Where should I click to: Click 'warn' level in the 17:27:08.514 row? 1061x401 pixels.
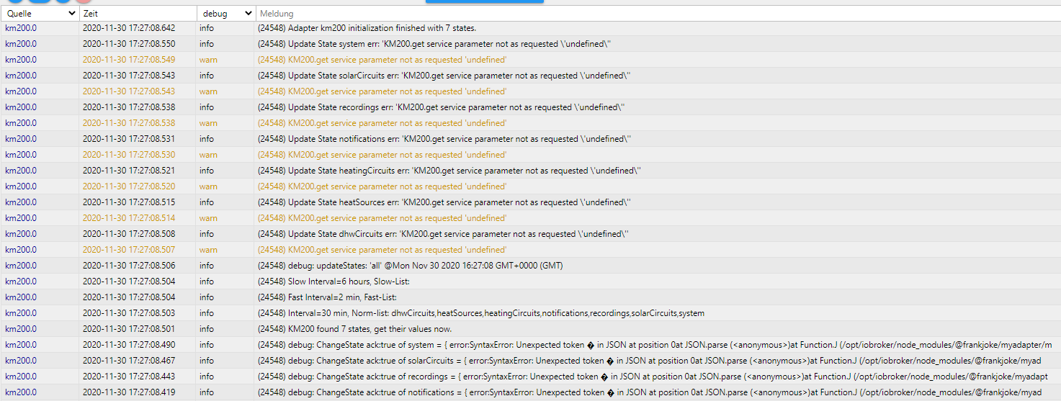point(208,218)
